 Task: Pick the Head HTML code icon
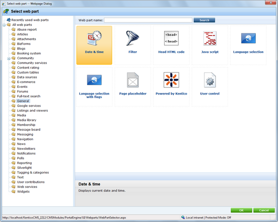(171, 39)
